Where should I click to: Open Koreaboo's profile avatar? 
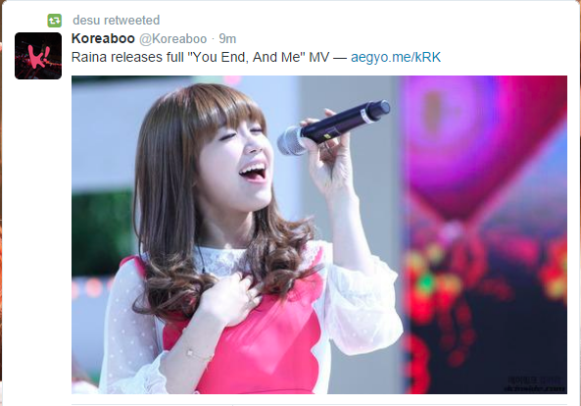point(38,56)
